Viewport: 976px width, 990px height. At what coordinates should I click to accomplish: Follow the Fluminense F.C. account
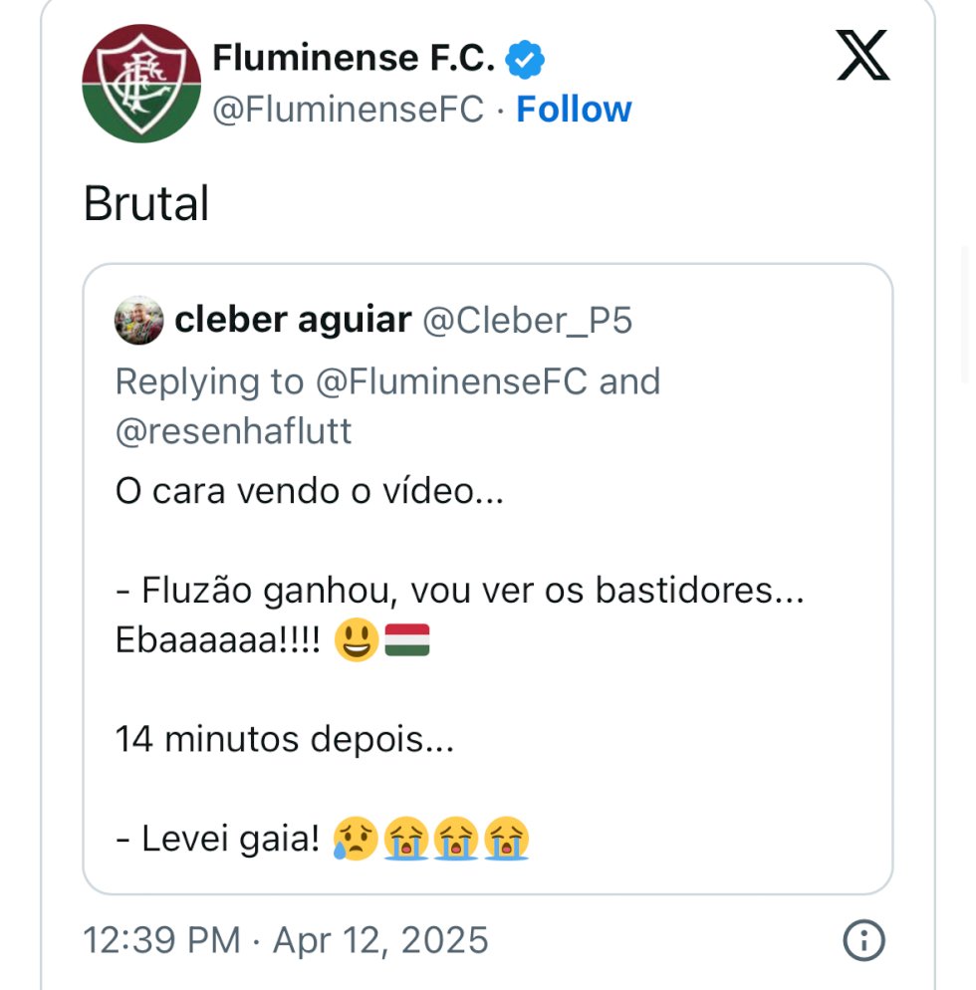pos(574,110)
